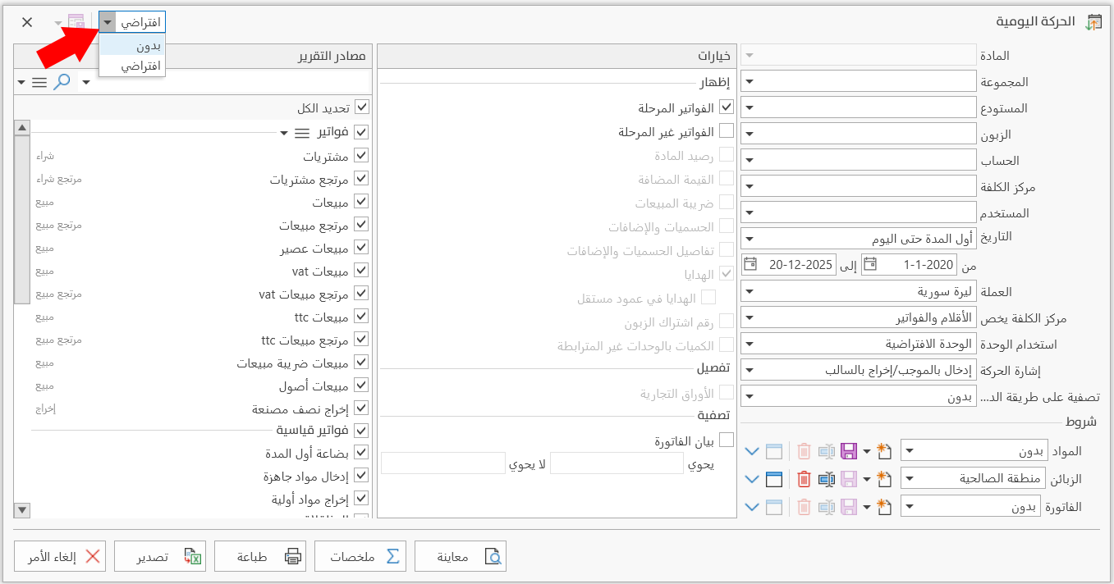Type search text in the يحوي field
The width and height of the screenshot is (1114, 584).
tap(616, 463)
